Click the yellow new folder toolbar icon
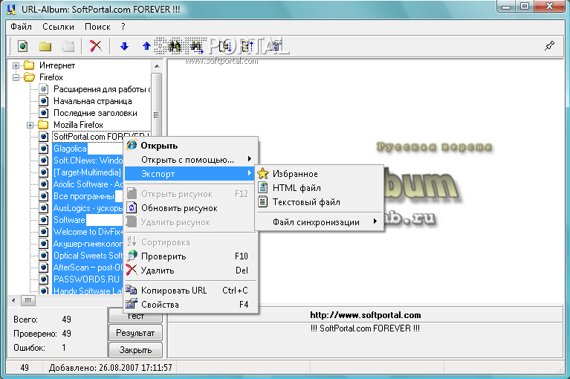 click(45, 46)
